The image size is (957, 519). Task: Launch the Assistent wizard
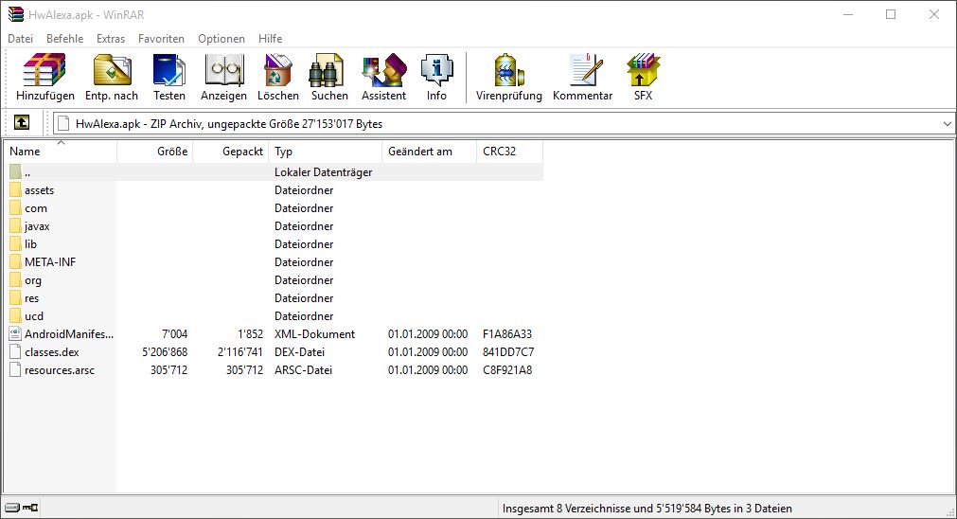tap(384, 78)
